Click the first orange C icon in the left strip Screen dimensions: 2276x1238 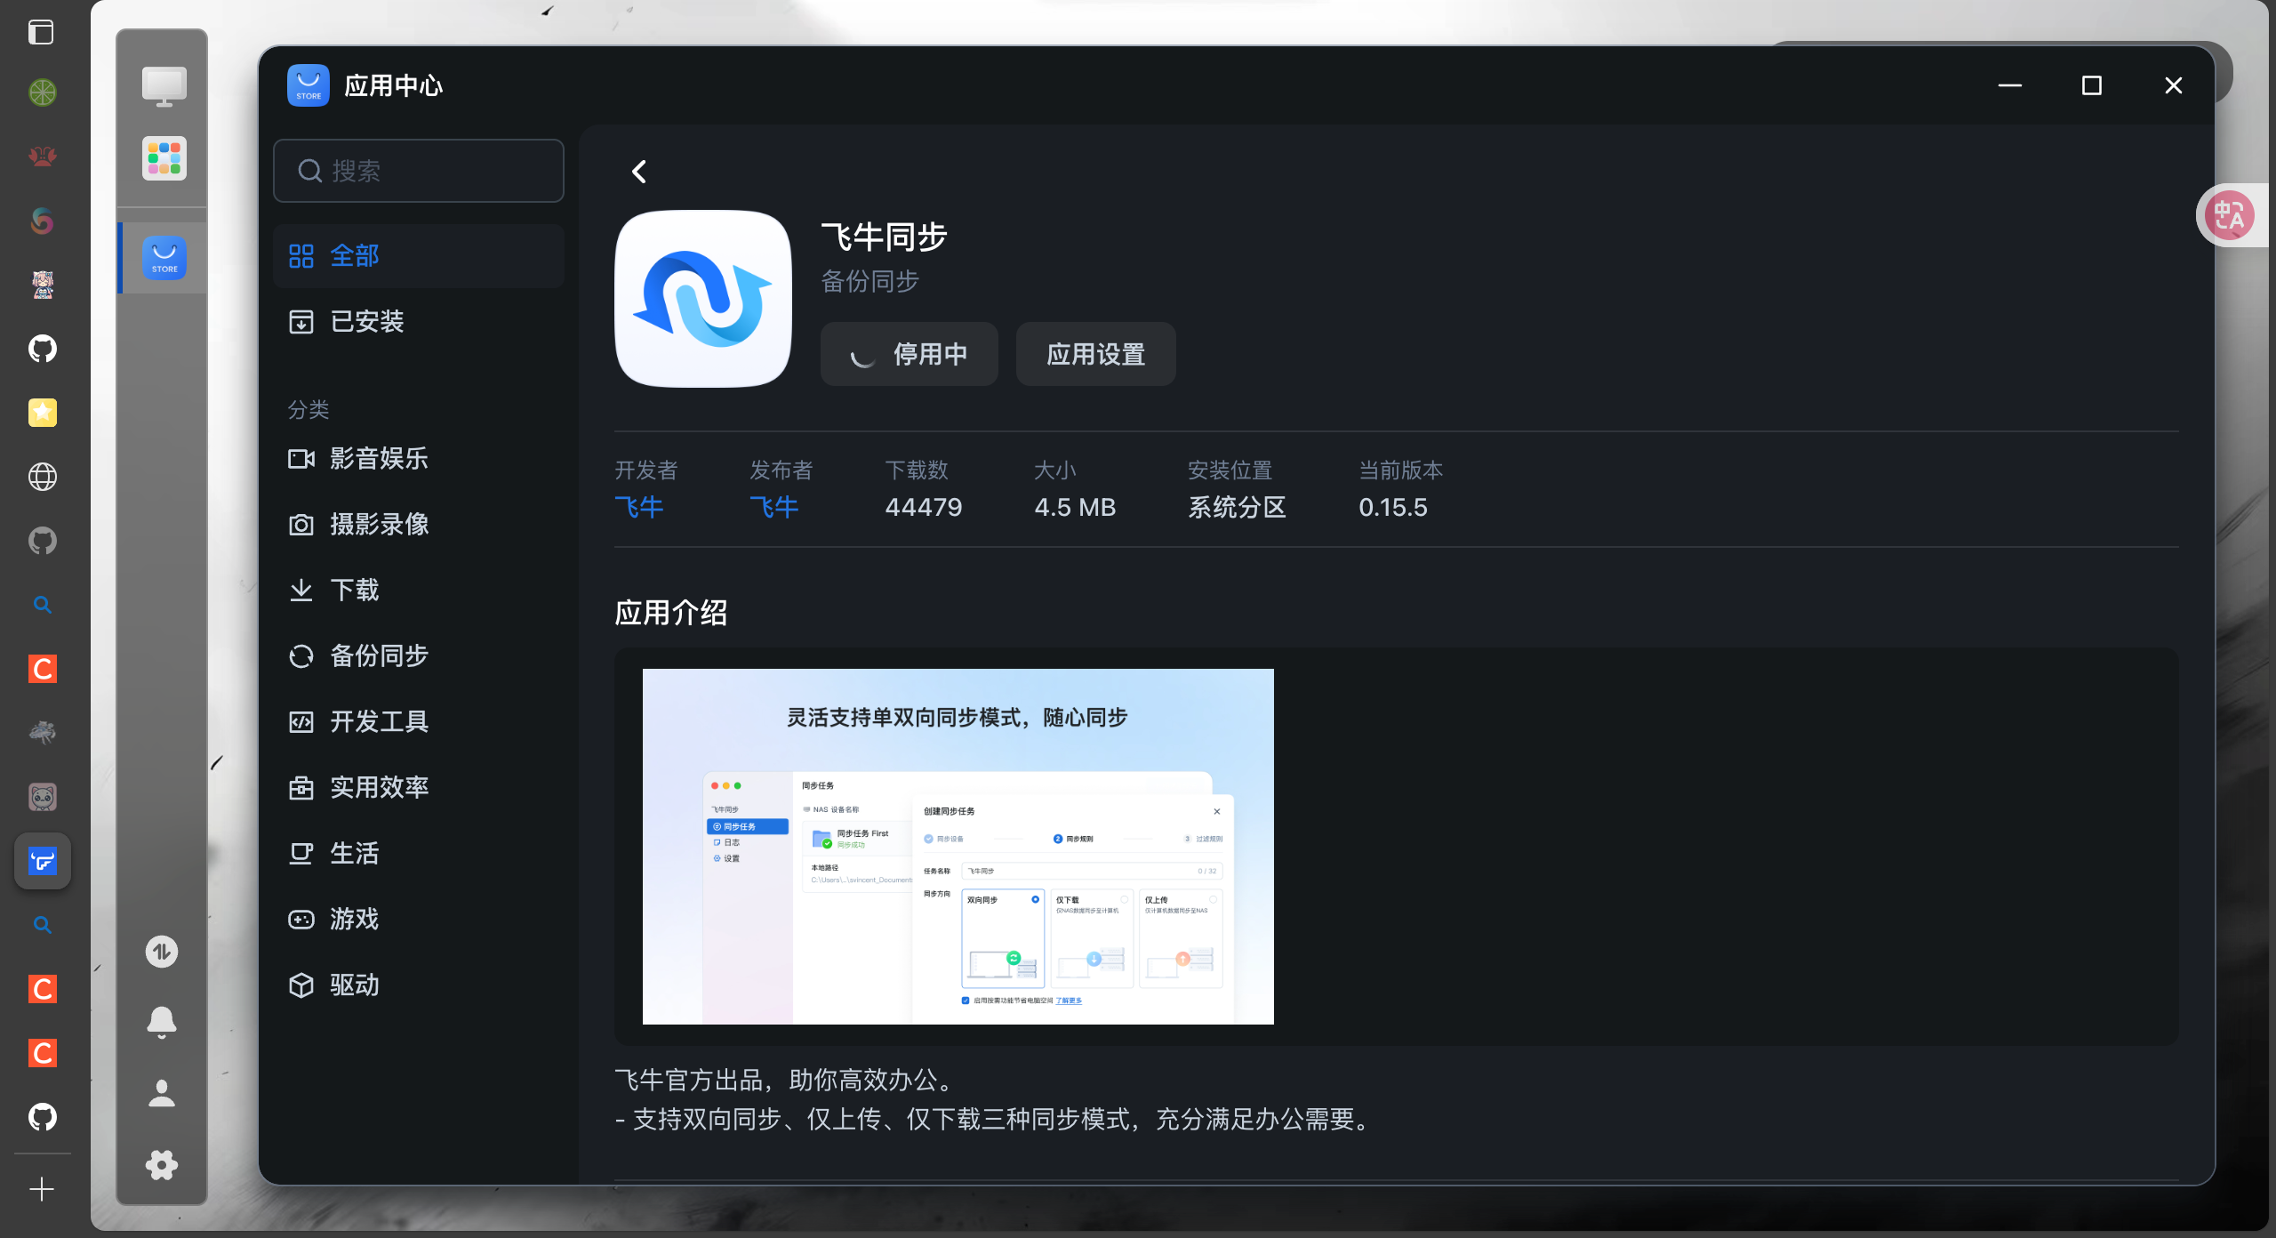tap(43, 669)
